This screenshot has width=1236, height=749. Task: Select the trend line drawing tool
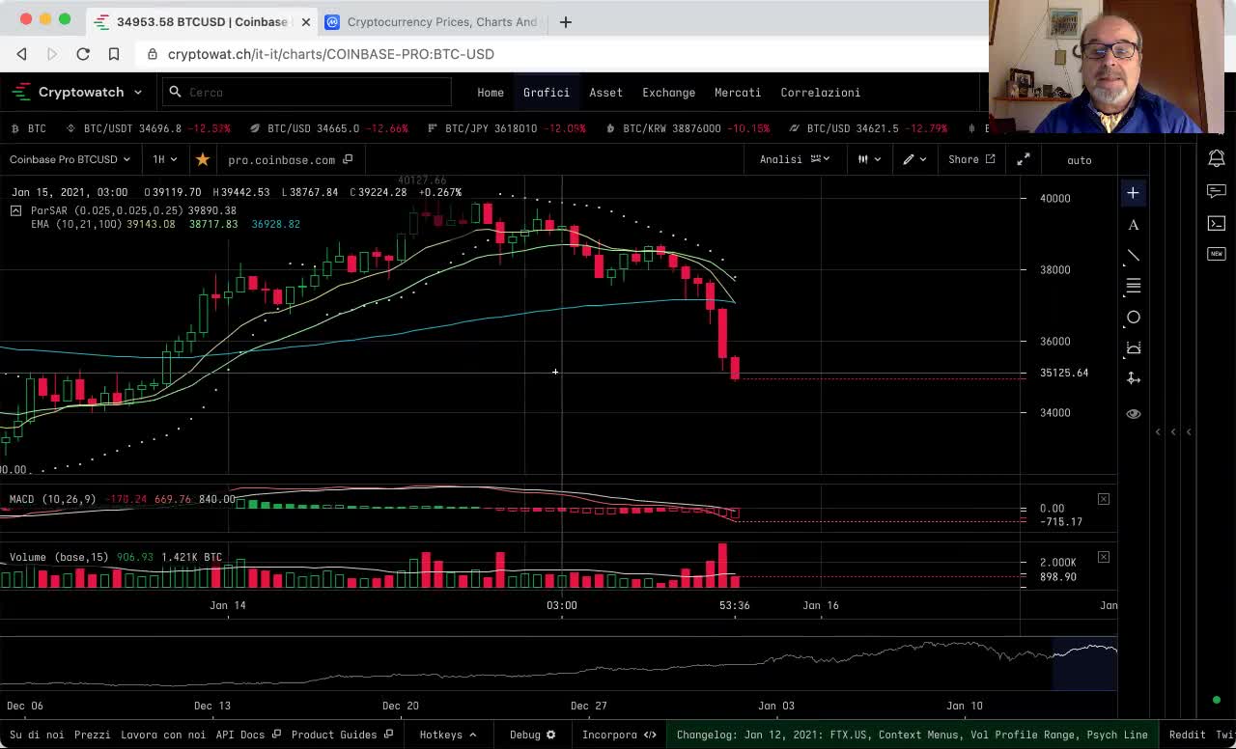click(1134, 256)
